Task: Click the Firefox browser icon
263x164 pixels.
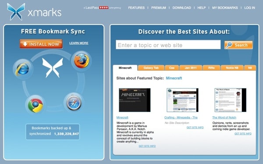Action: click(82, 61)
